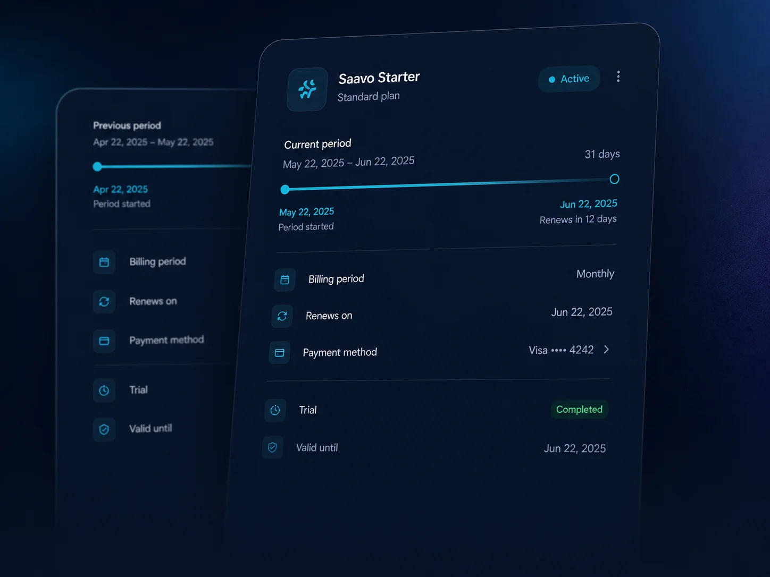Screen dimensions: 770x577
Task: Click the clock icon beside Trial in the Current period card
Action: pos(275,410)
